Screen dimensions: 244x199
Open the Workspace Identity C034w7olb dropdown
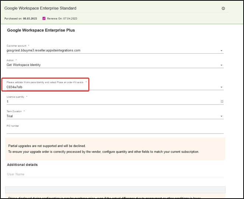coord(115,87)
